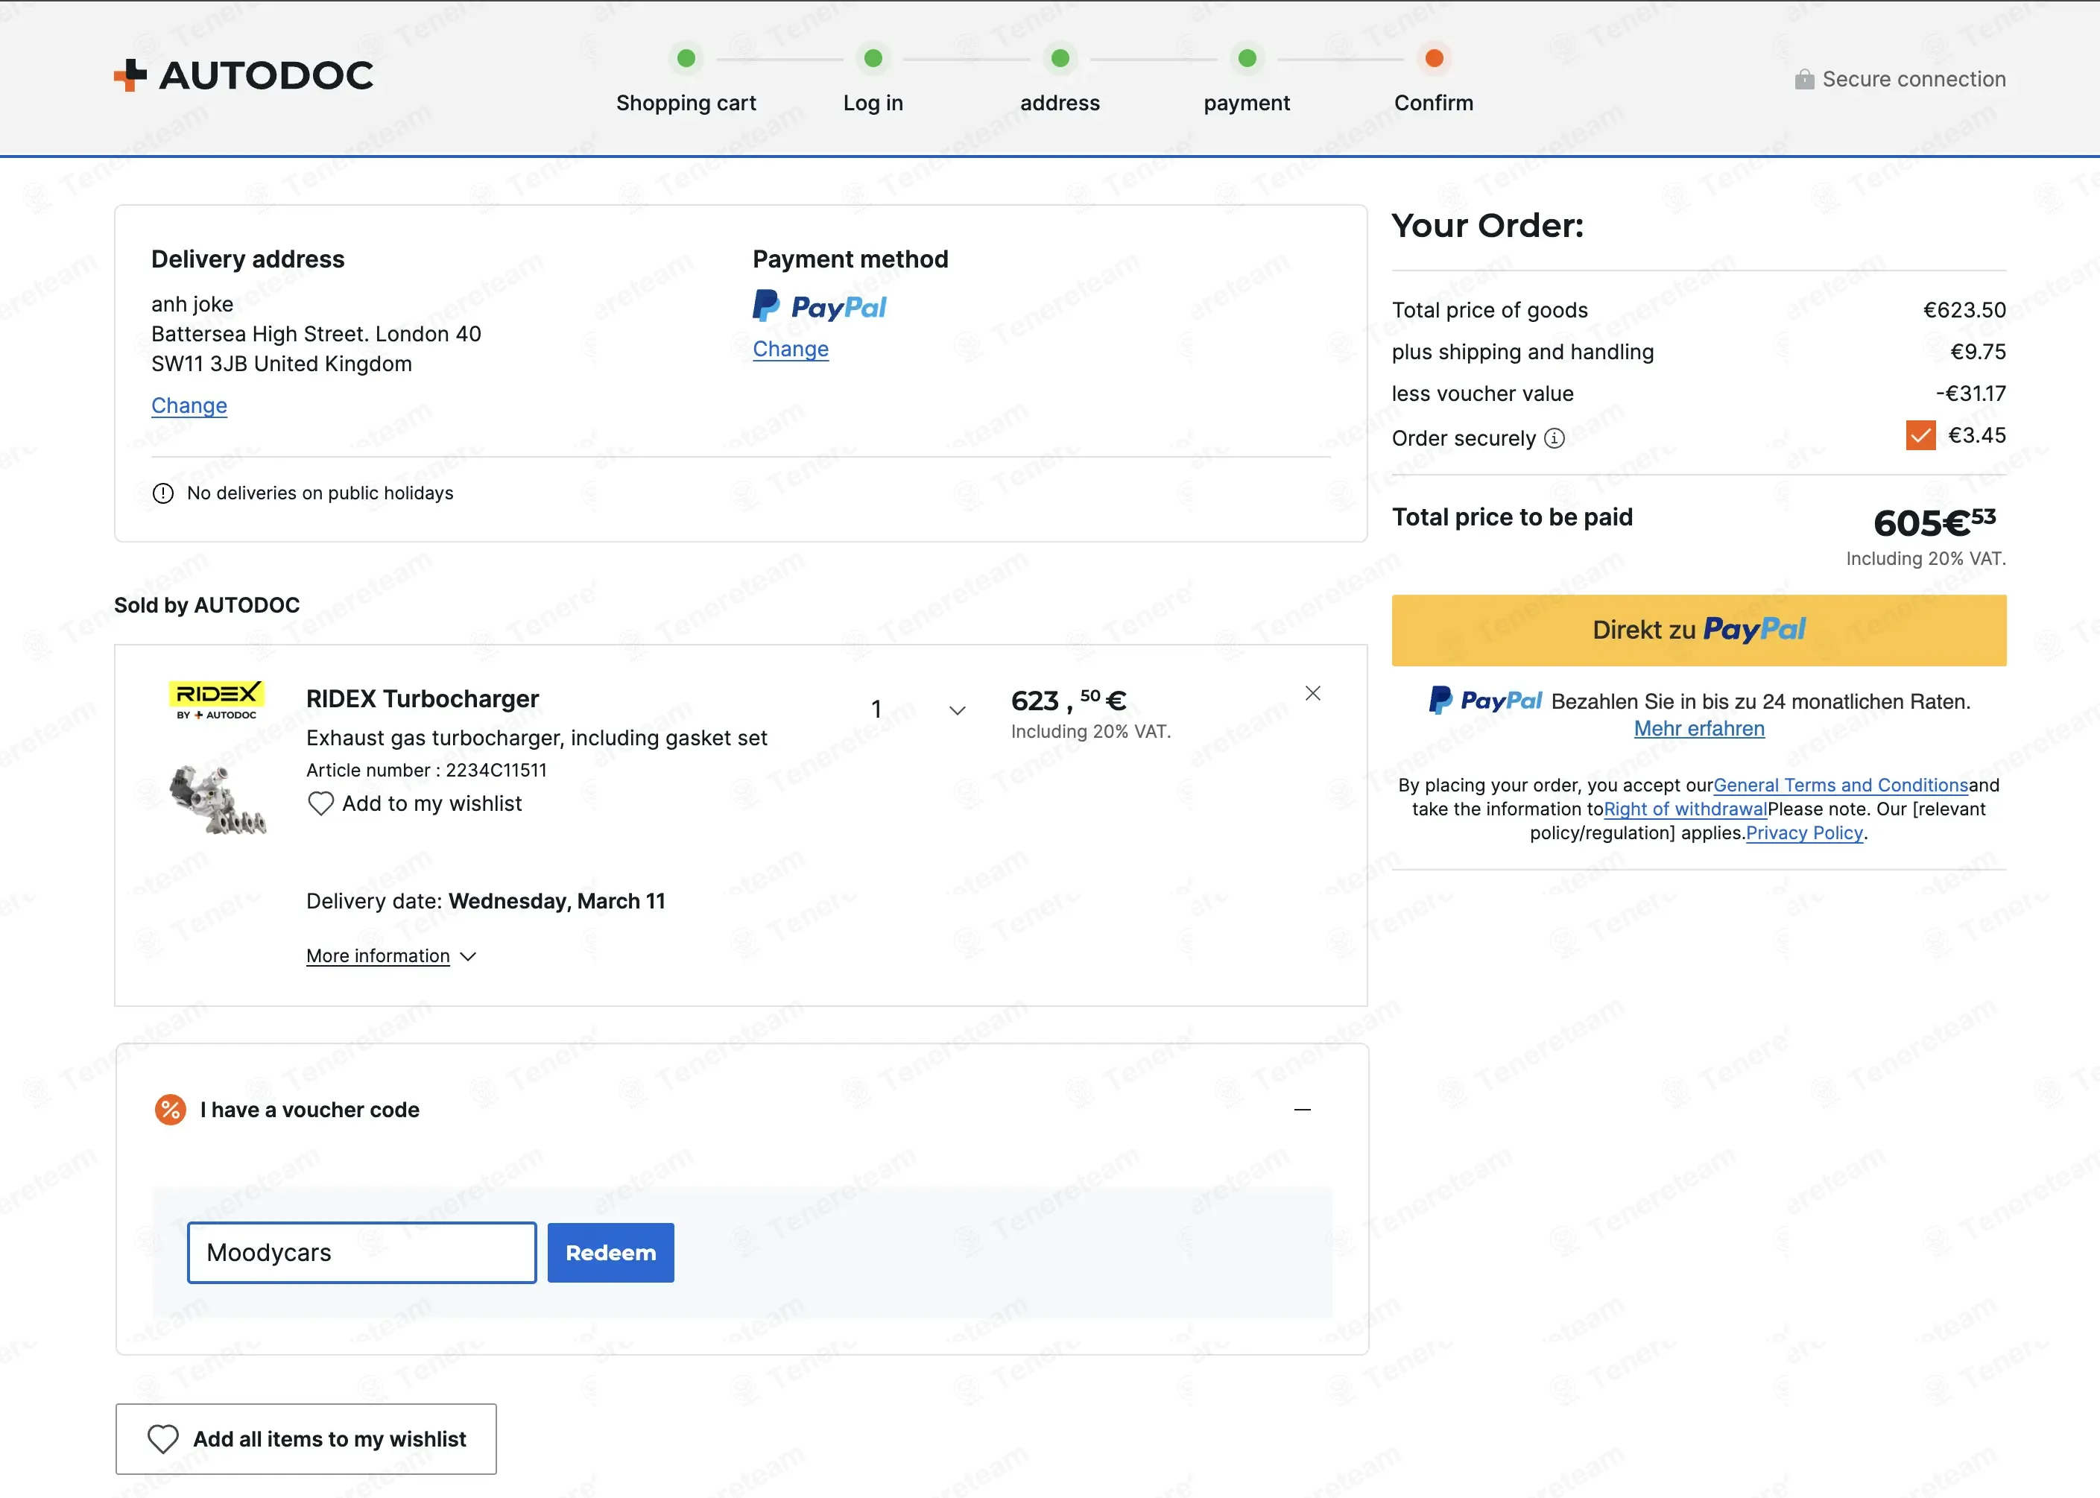
Task: Change the delivery address
Action: coord(189,406)
